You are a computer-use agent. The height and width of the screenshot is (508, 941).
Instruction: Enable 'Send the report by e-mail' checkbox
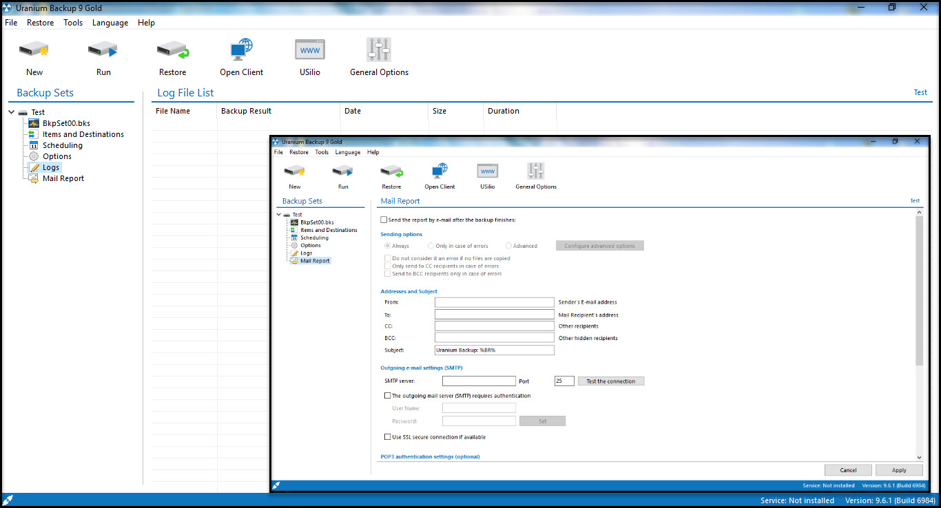pos(384,220)
